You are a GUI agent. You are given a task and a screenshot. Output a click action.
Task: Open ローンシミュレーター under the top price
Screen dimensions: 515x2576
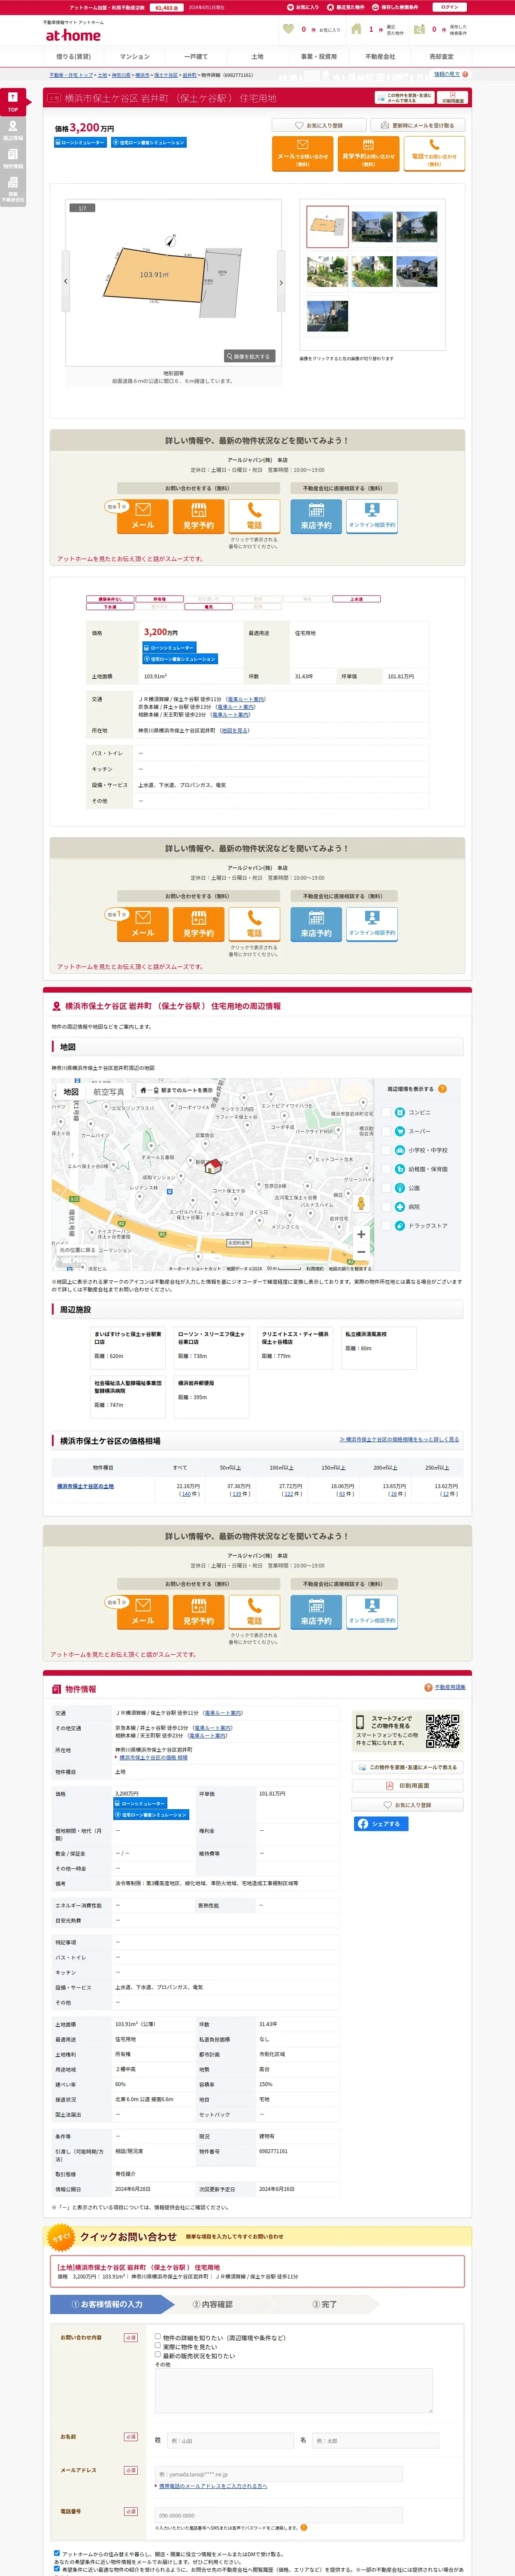[x=80, y=143]
